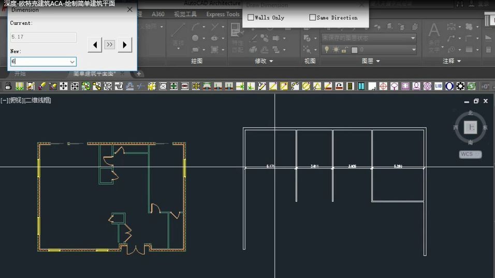Open the 二维线框 visual style menu
Screen dimensions: 495x278
click(x=38, y=100)
